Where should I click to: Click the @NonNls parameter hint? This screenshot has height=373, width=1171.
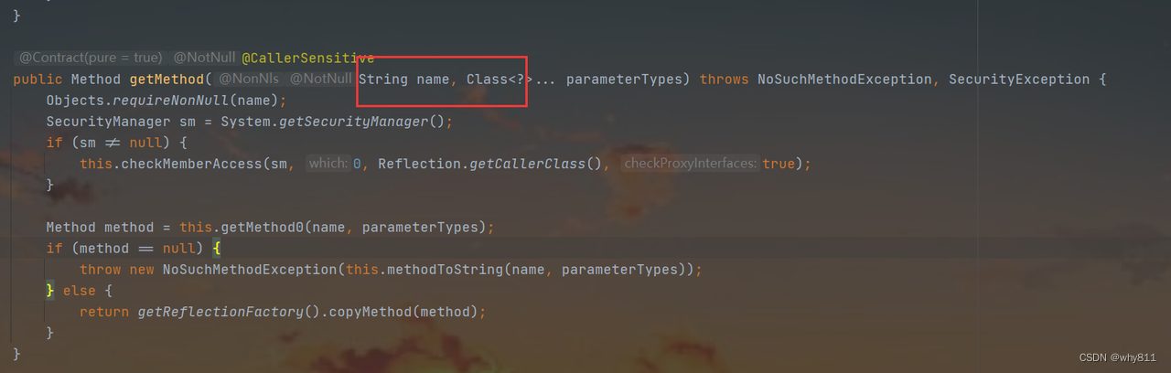tap(249, 80)
